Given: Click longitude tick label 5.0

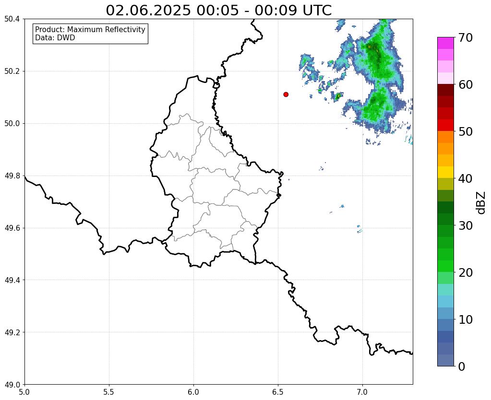Looking at the screenshot, I should [x=24, y=392].
